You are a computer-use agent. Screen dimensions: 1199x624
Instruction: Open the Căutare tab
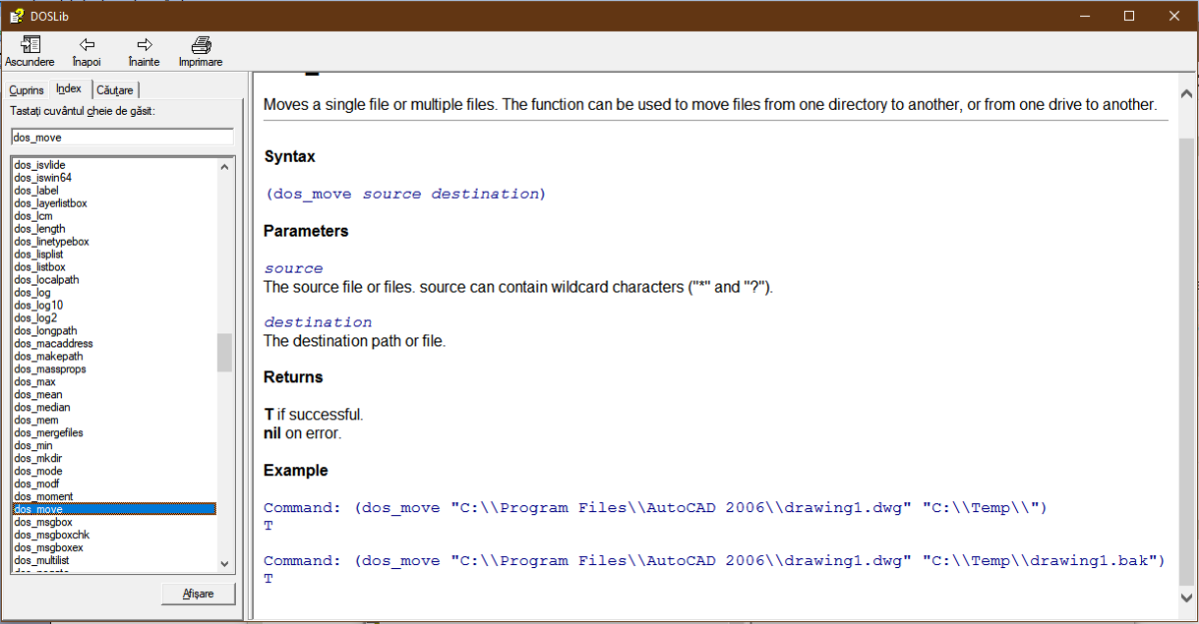pos(116,90)
